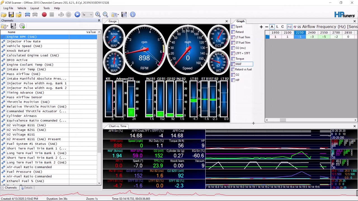Toggle the A average mode button
This screenshot has width=358, height=201.
[x=272, y=27]
